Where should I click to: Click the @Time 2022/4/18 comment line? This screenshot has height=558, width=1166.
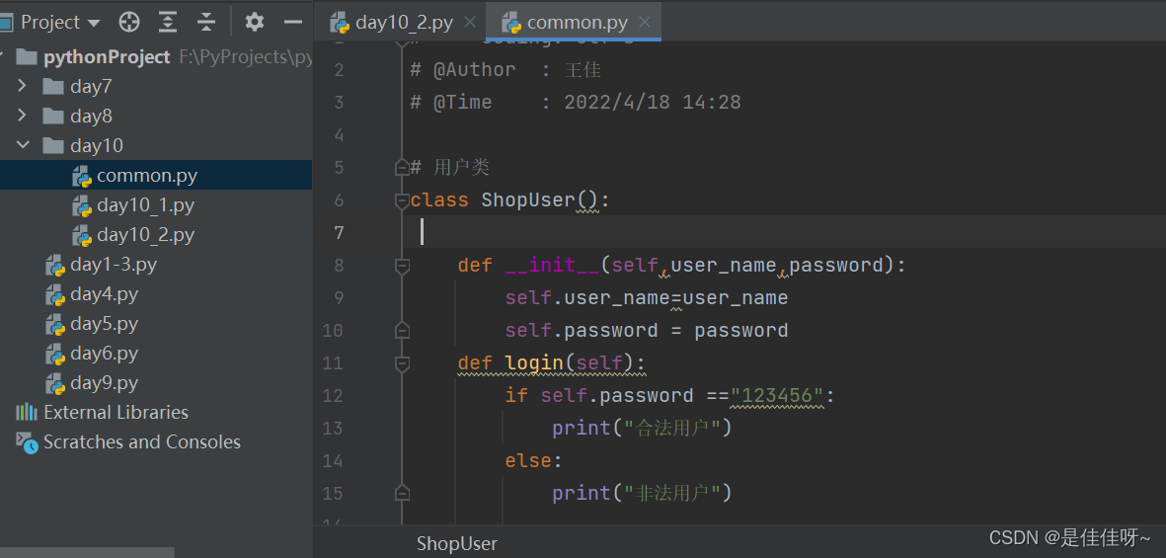tap(576, 102)
